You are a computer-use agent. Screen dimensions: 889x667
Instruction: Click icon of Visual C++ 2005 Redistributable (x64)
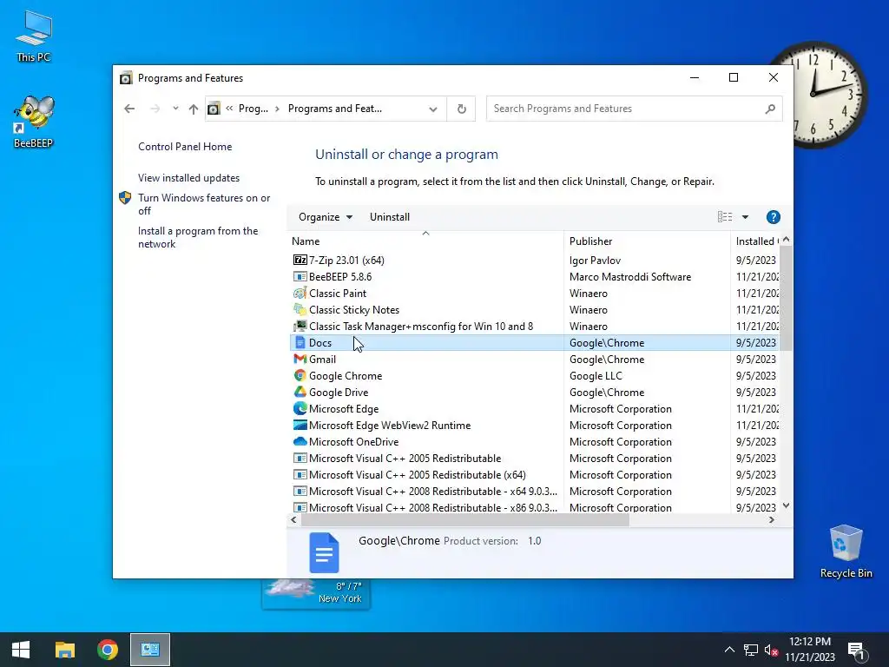[x=300, y=475]
